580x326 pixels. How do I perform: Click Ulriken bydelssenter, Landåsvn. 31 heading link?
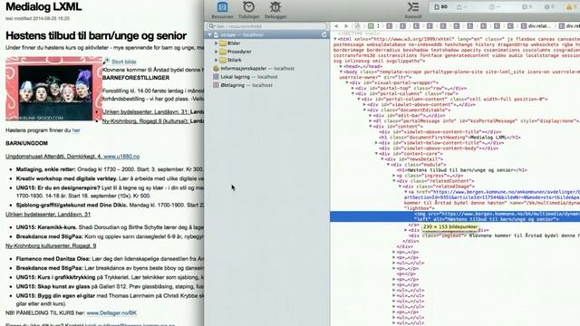click(48, 215)
